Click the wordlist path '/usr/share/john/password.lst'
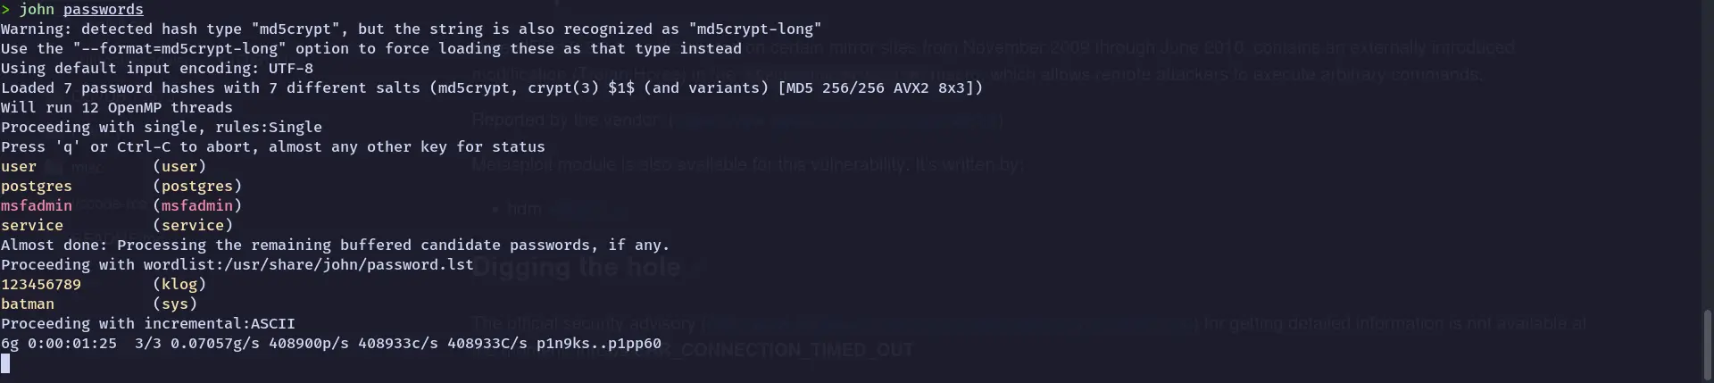Image resolution: width=1714 pixels, height=383 pixels. [x=349, y=264]
